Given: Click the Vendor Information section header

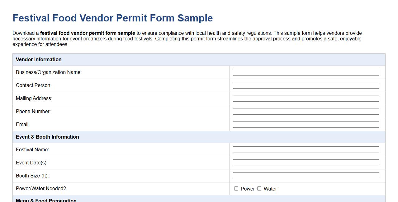Looking at the screenshot, I should click(x=39, y=59).
